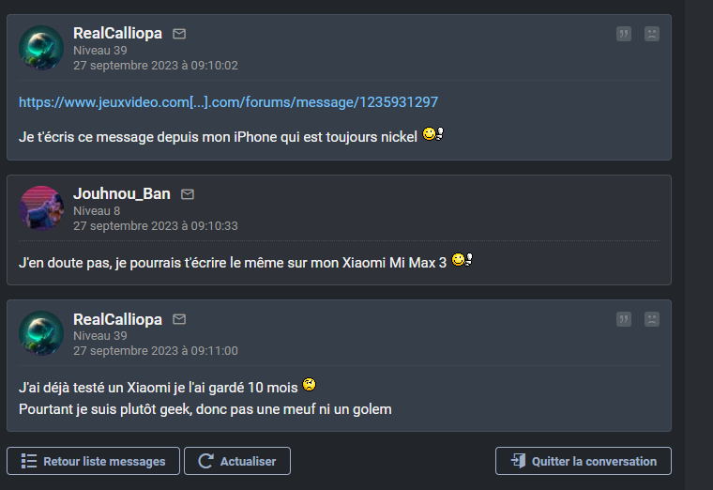Leave via 'Quitter la conversation' button
This screenshot has height=490, width=713.
pyautogui.click(x=584, y=461)
